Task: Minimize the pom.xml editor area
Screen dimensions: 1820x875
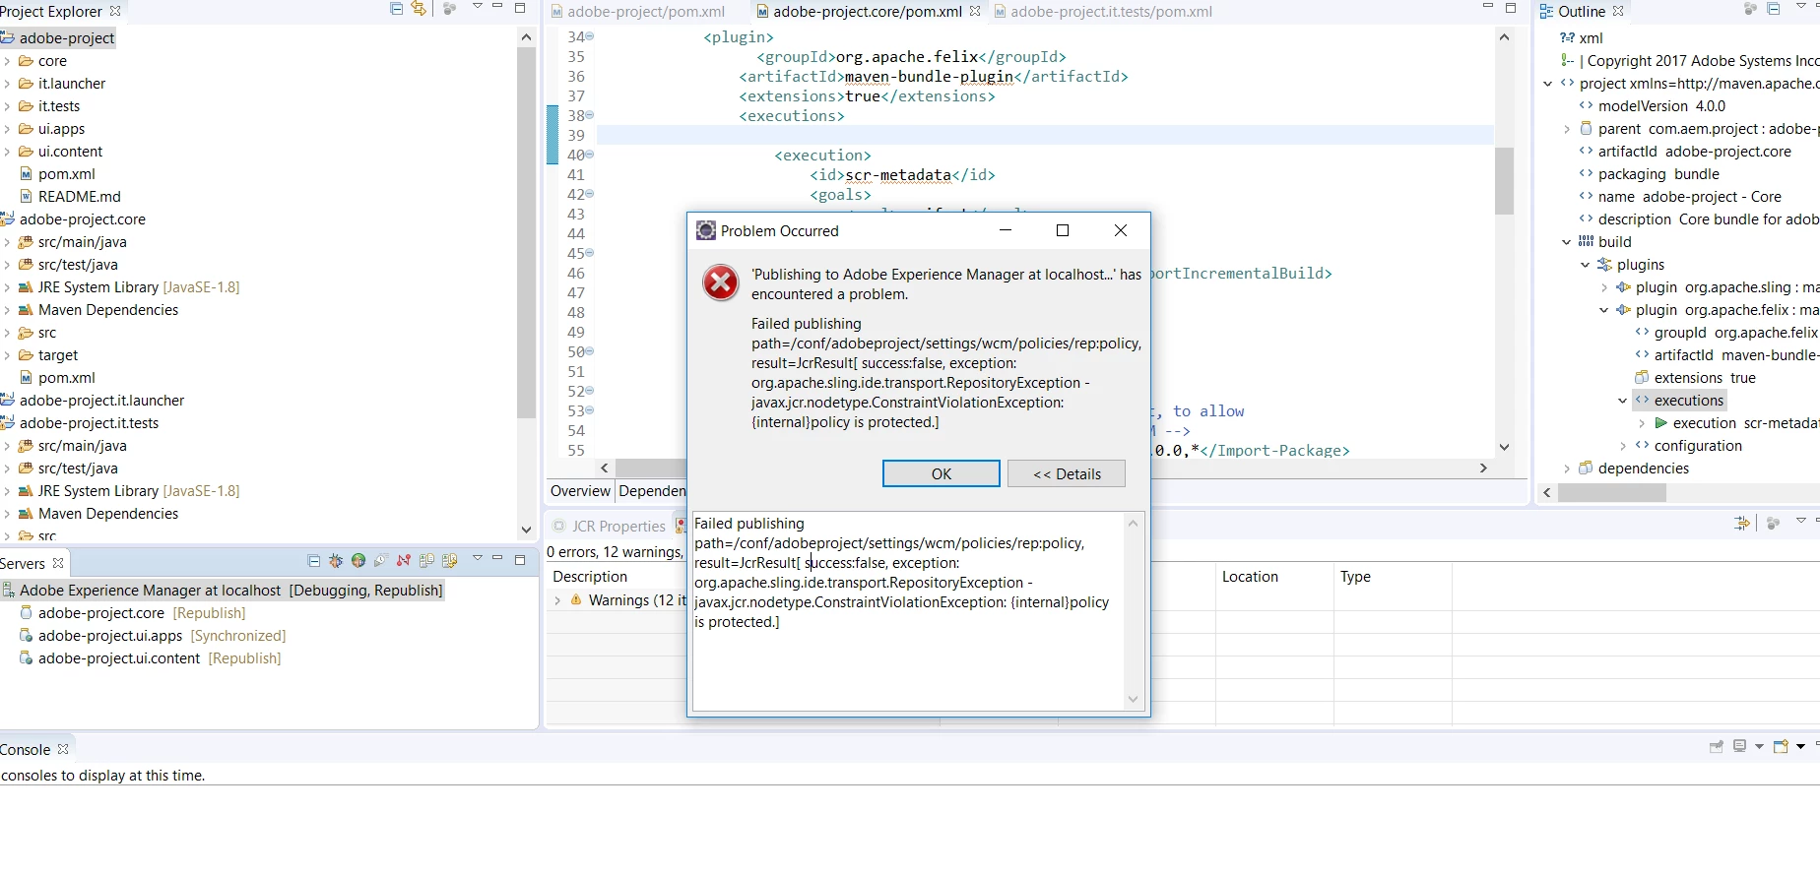Action: (x=1488, y=7)
